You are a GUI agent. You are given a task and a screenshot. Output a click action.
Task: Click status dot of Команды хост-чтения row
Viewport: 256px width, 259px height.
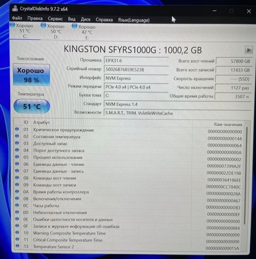click(17, 178)
